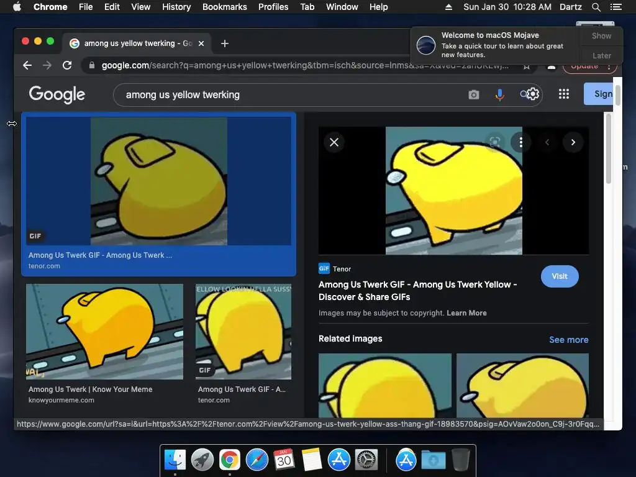The image size is (636, 477).
Task: Open Notes from the Dock
Action: pyautogui.click(x=312, y=460)
